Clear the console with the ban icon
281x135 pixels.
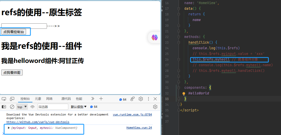tap(12, 107)
